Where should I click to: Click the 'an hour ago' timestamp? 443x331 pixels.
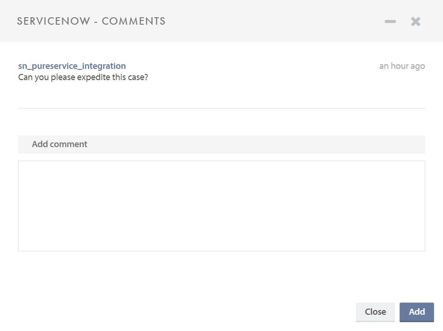point(402,66)
